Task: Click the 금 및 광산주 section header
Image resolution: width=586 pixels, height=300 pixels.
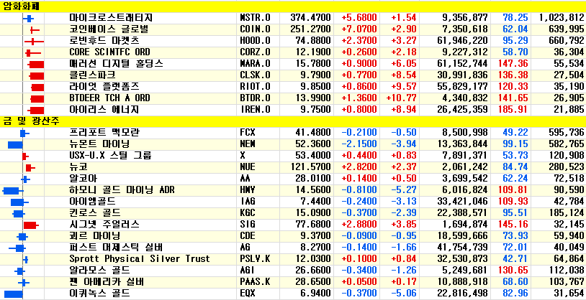Action: tap(32, 121)
